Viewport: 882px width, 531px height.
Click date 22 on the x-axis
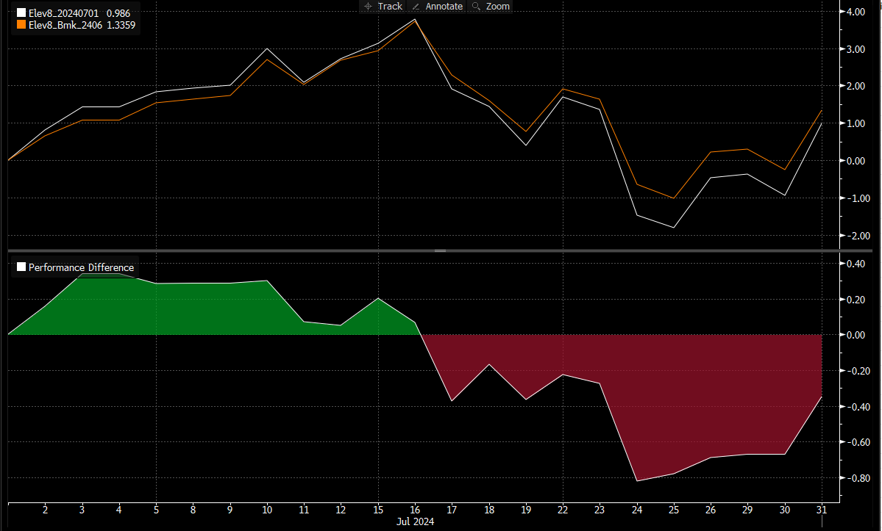coord(563,510)
